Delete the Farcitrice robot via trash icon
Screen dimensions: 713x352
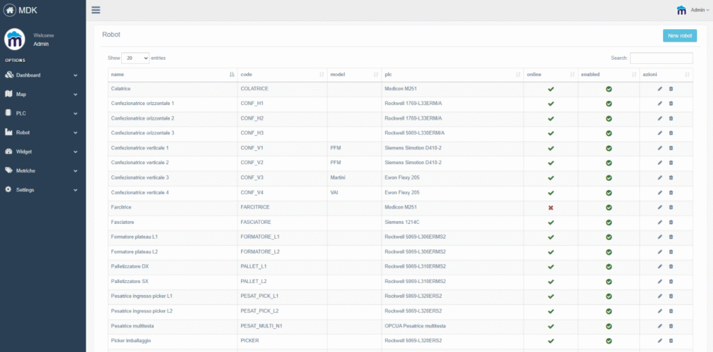pyautogui.click(x=671, y=207)
